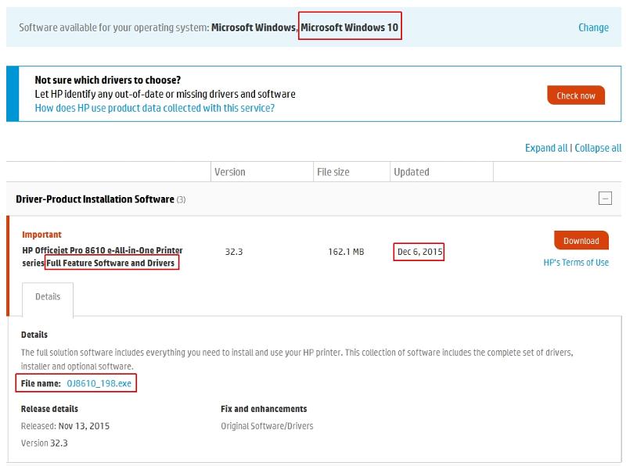Click the Updated column header

click(412, 172)
